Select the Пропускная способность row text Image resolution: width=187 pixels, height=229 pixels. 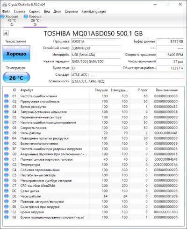point(40,101)
